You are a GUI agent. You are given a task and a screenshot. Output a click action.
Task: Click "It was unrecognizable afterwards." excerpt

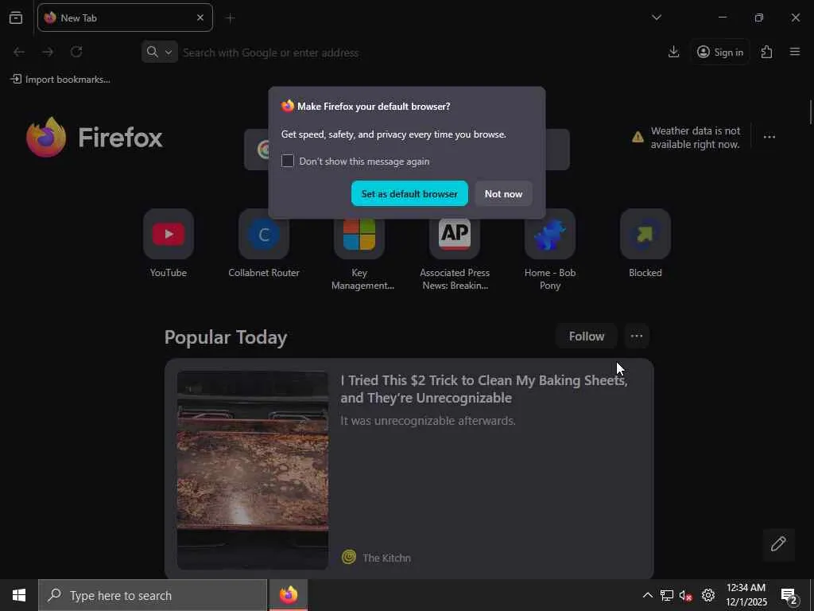tap(428, 421)
